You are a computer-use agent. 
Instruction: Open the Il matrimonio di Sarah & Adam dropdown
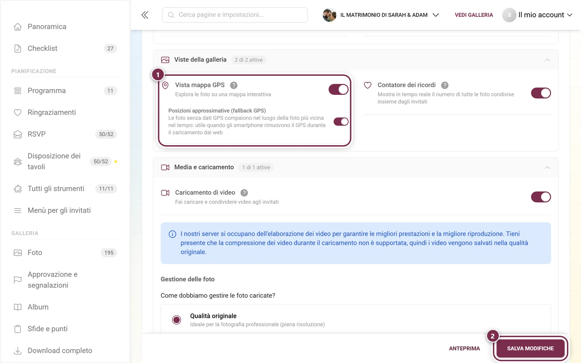(381, 15)
